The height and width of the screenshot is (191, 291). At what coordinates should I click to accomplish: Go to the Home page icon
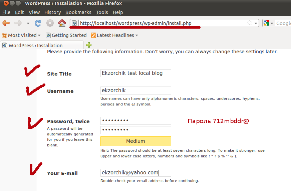[x=62, y=23]
